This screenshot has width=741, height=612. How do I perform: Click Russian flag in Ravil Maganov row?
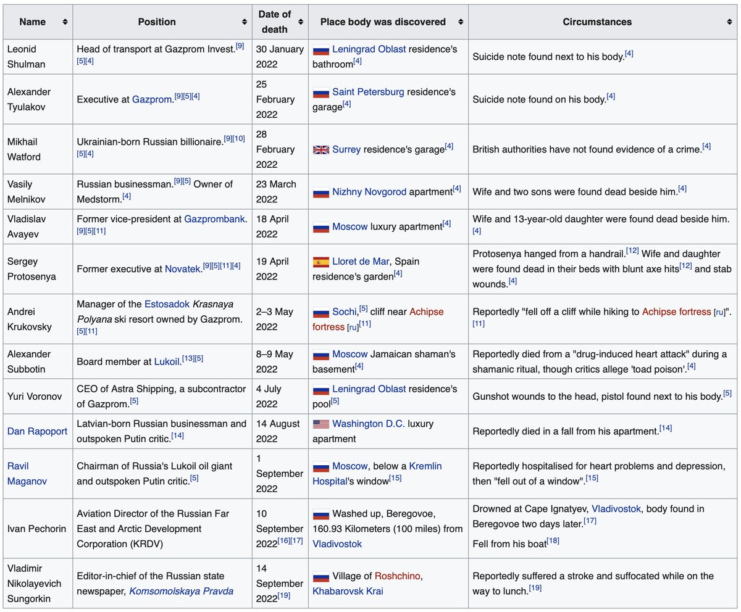pos(321,467)
